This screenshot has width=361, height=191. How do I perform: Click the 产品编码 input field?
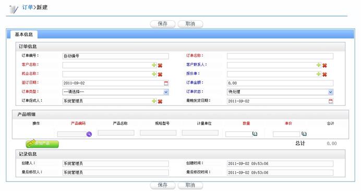[x=72, y=134]
